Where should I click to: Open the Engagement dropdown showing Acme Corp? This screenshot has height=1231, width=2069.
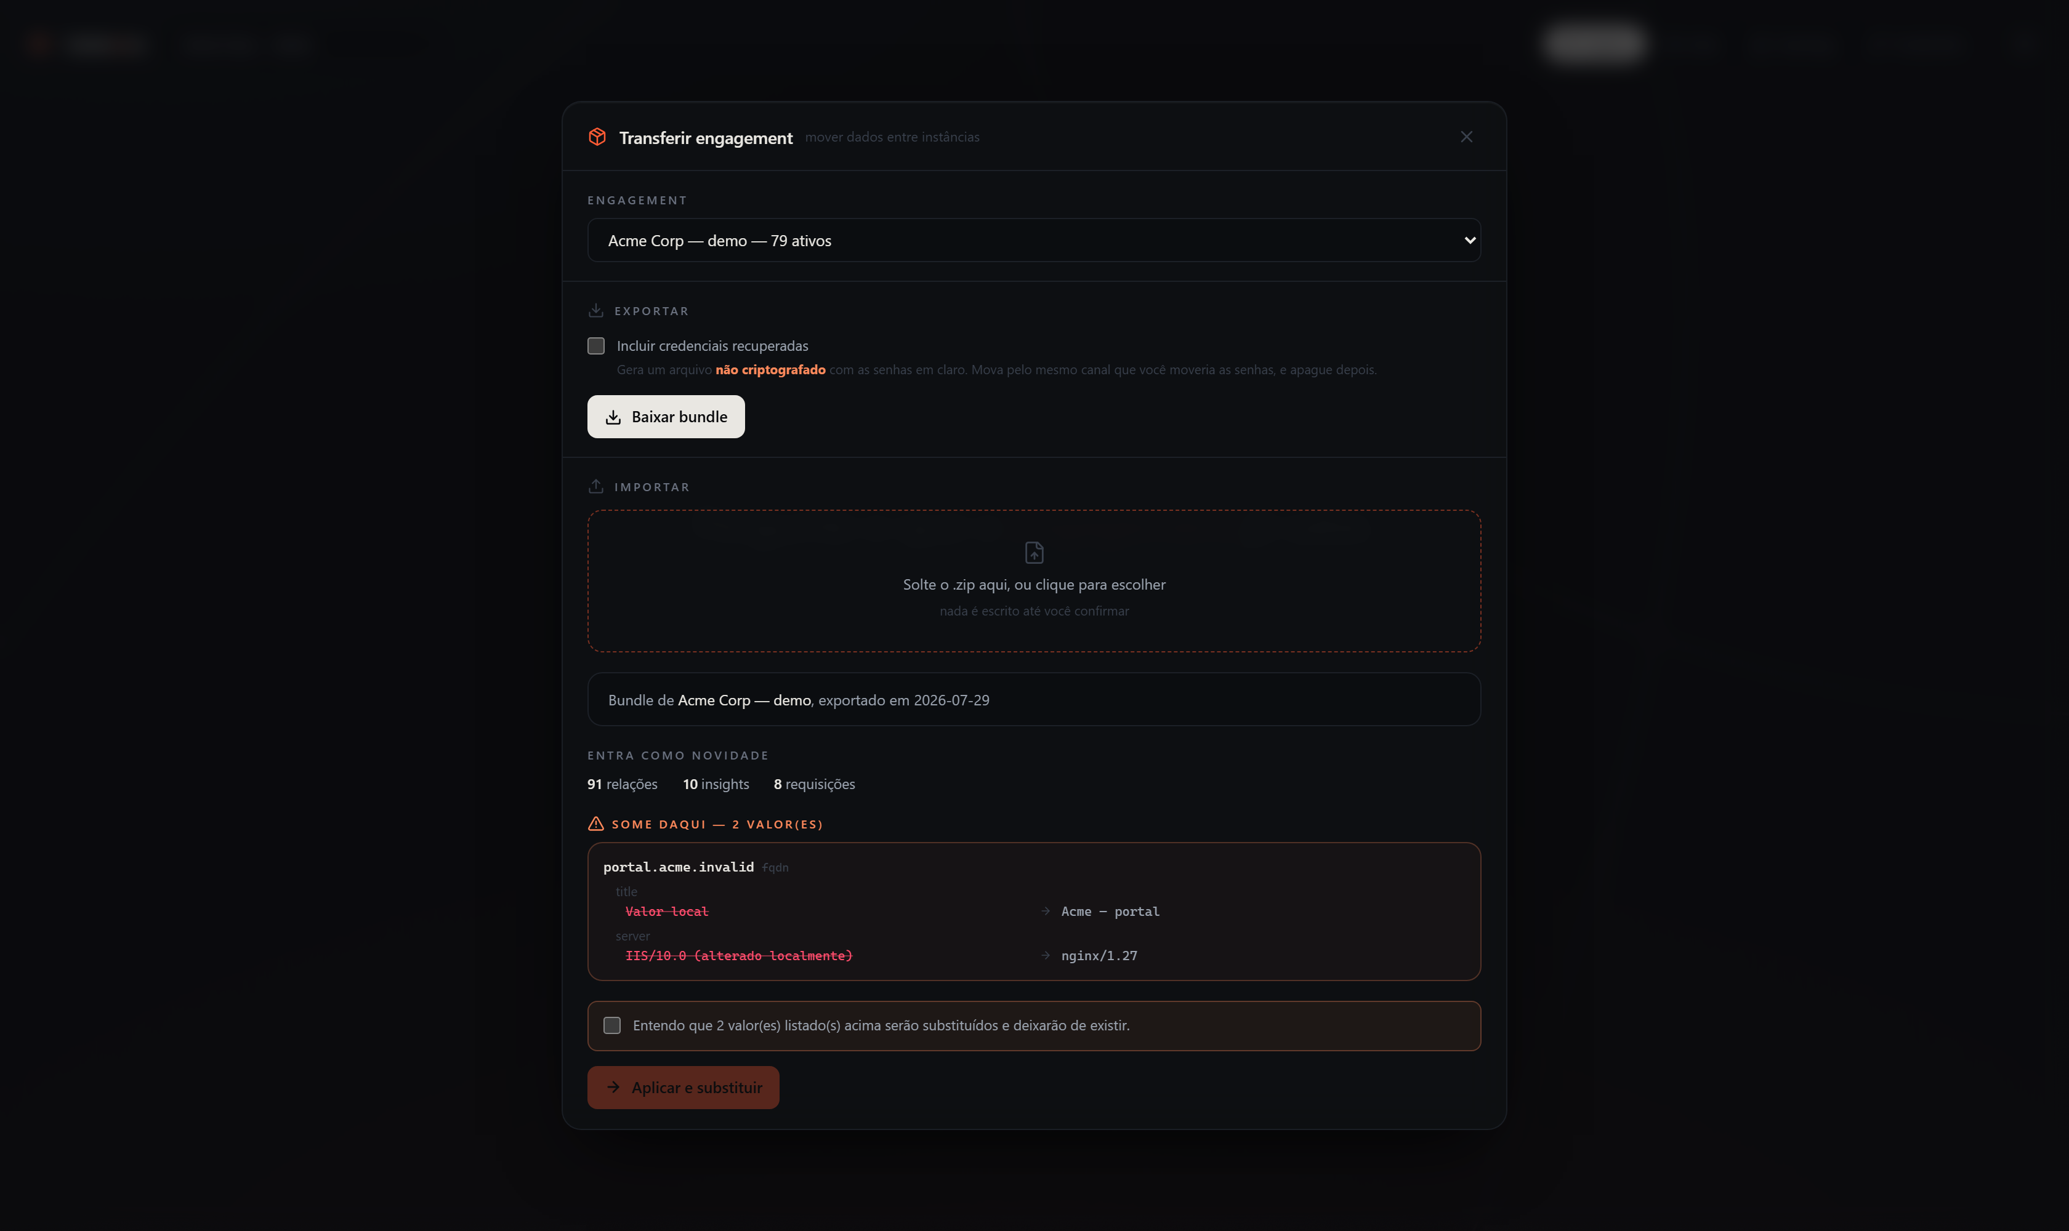1034,241
